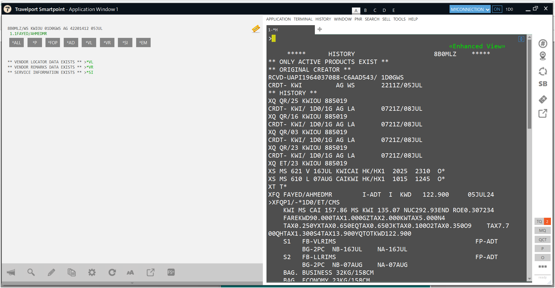Click the *AD button
The height and width of the screenshot is (288, 555).
pyautogui.click(x=71, y=43)
